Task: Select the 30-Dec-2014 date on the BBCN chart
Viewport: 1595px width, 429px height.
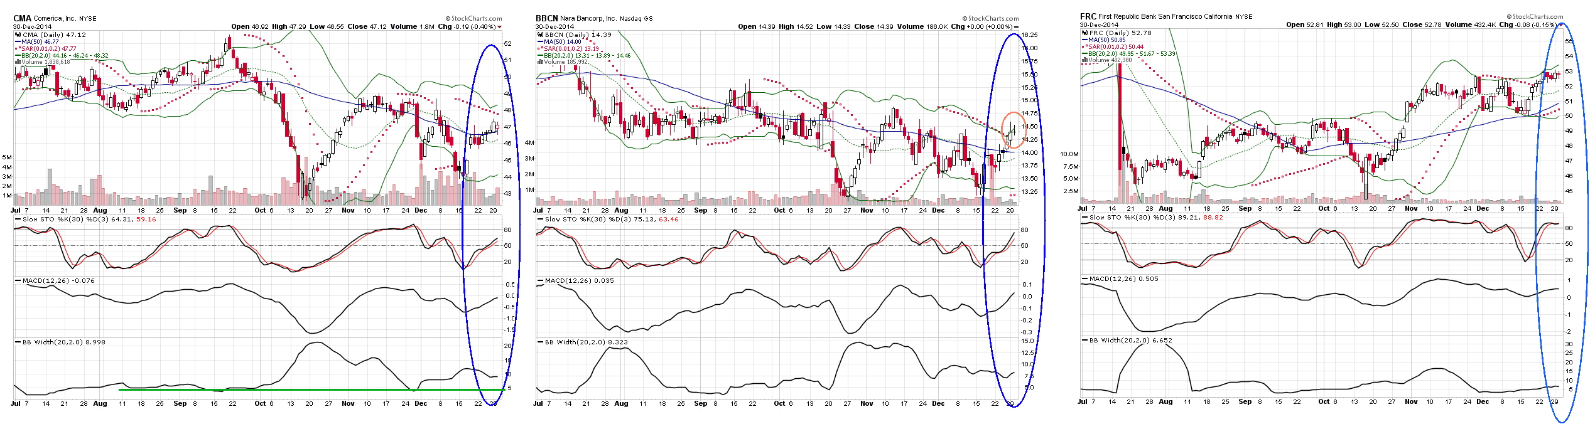Action: coord(554,26)
